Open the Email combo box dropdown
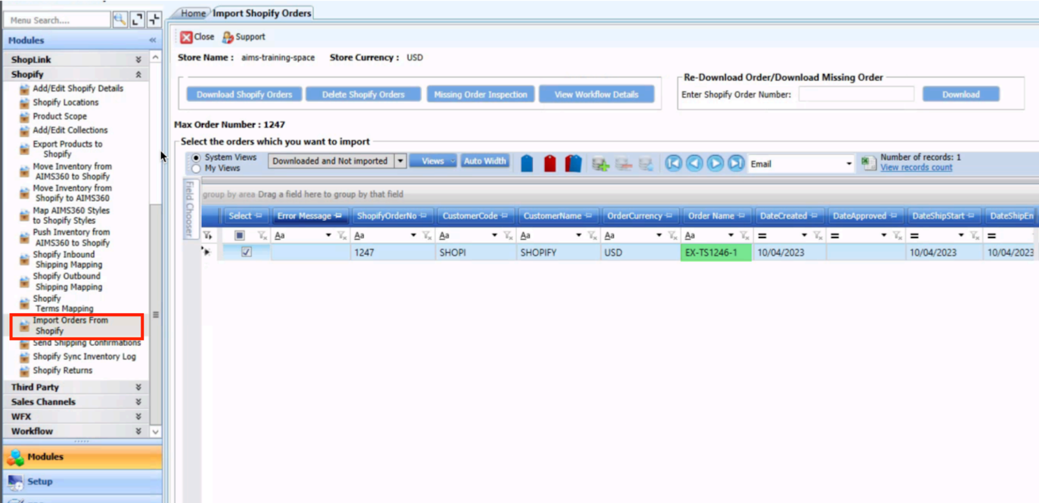This screenshot has width=1039, height=503. click(x=849, y=164)
